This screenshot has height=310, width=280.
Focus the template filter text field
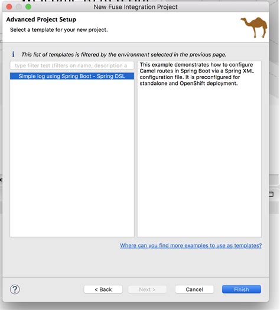(72, 65)
